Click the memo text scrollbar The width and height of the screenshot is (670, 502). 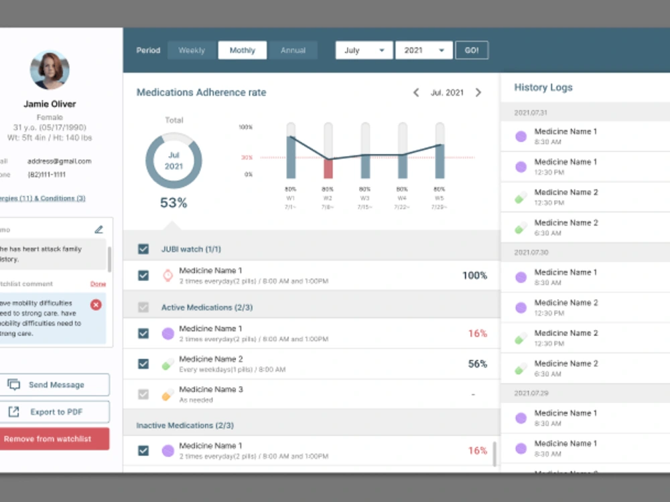(109, 258)
